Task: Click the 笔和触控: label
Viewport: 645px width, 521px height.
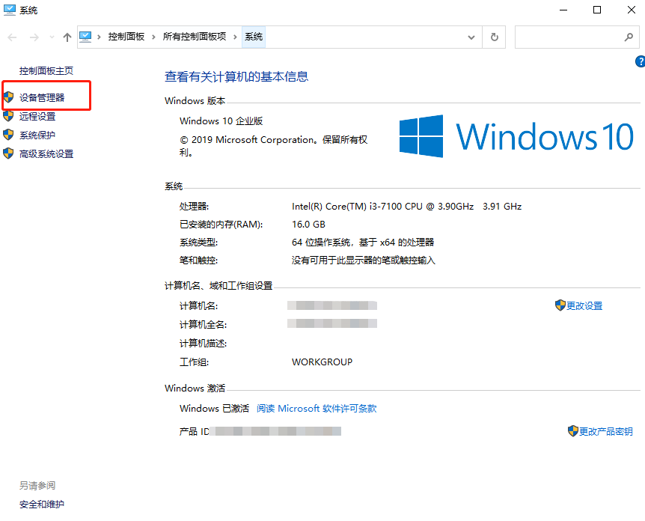Action: (x=199, y=260)
